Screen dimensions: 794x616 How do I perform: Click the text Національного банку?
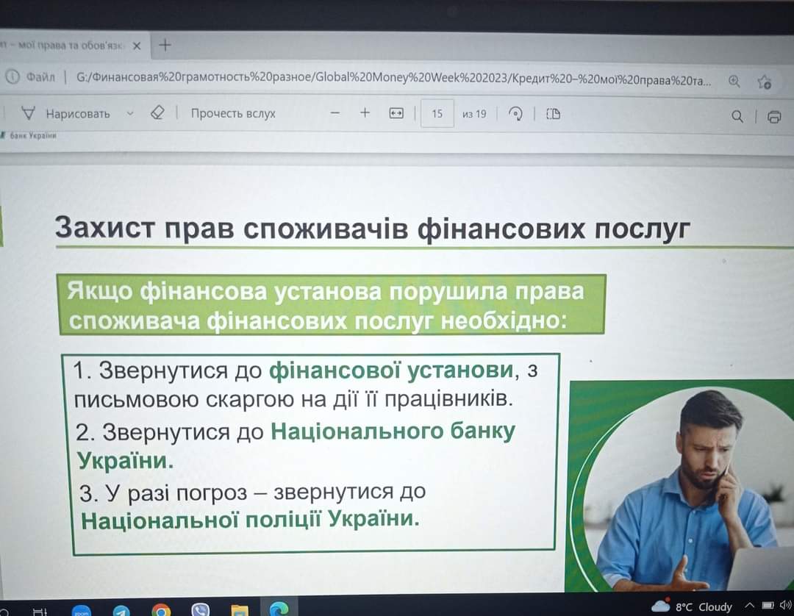(393, 431)
